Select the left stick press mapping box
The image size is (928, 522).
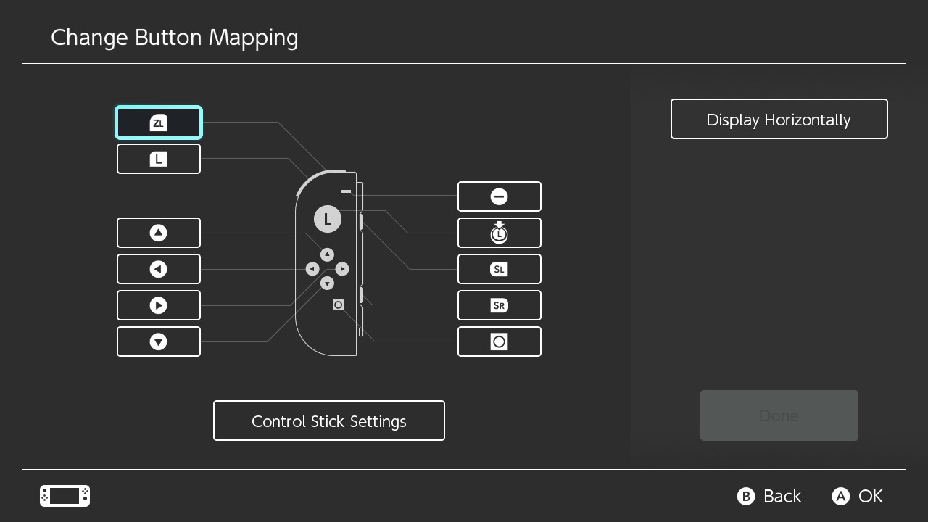(x=499, y=233)
